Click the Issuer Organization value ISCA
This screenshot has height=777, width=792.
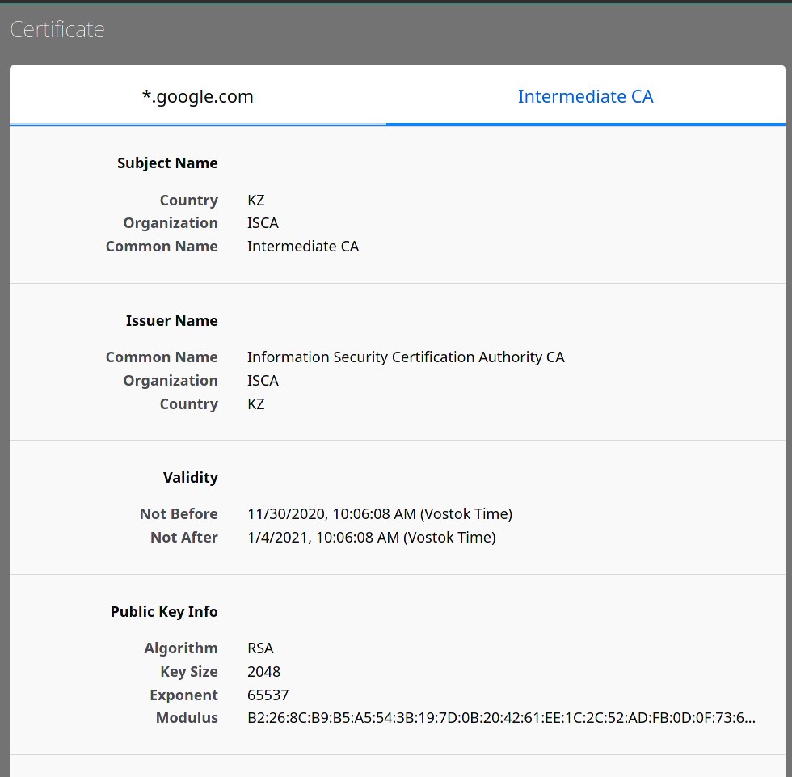pos(263,381)
